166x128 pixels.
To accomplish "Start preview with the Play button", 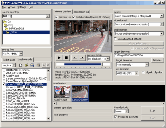I will pos(59,58).
